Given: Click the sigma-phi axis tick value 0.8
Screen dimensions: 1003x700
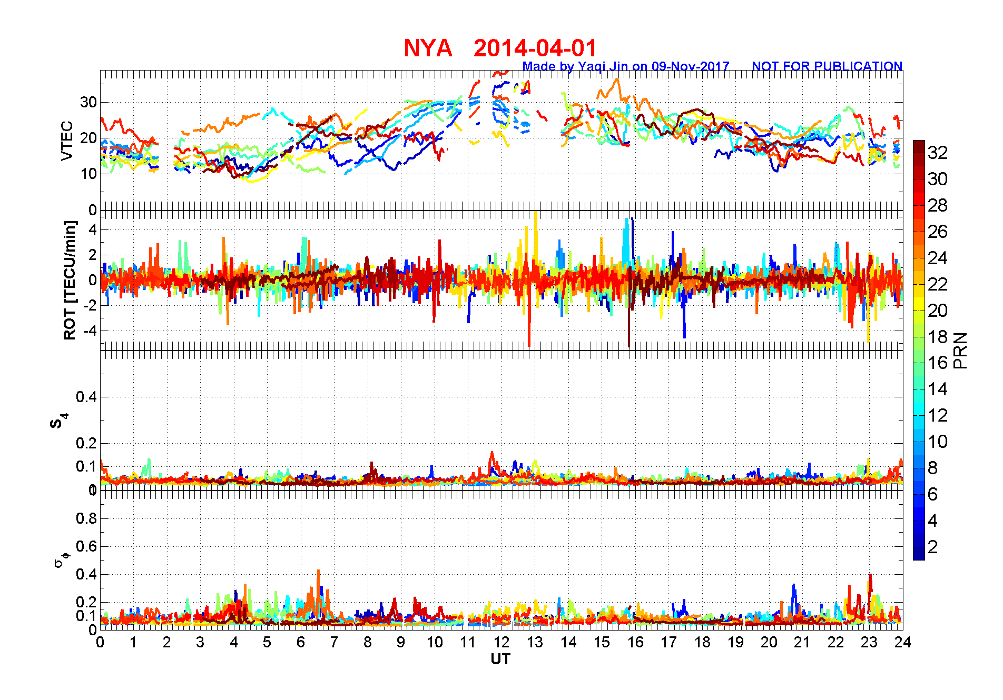Looking at the screenshot, I should 86,518.
